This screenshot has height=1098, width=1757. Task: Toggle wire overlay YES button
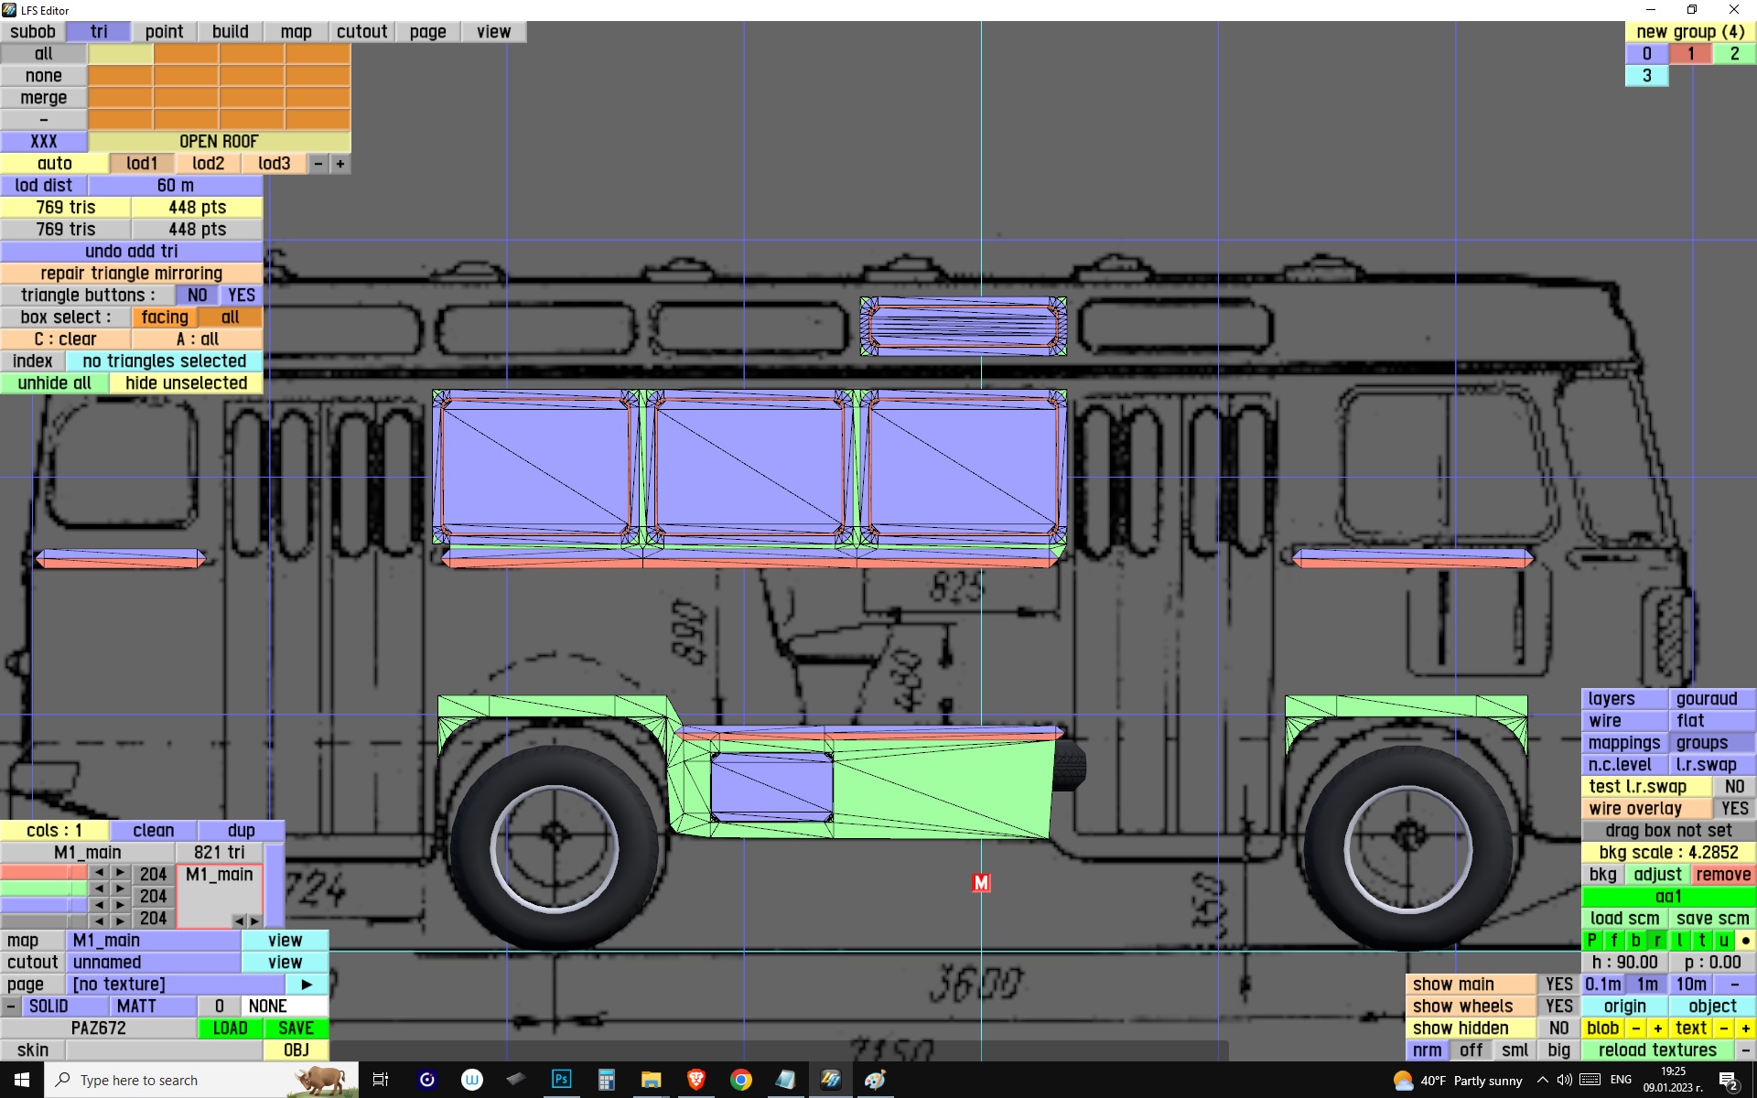coord(1733,809)
